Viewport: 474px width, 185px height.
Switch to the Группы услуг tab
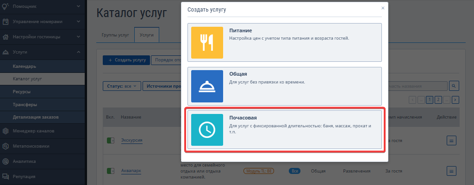pos(115,35)
